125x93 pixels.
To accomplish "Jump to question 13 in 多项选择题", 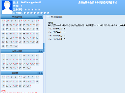I will 16,60.
